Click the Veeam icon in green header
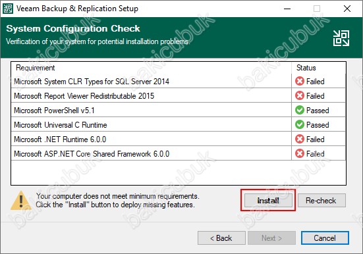The image size is (363, 254). coord(341,38)
